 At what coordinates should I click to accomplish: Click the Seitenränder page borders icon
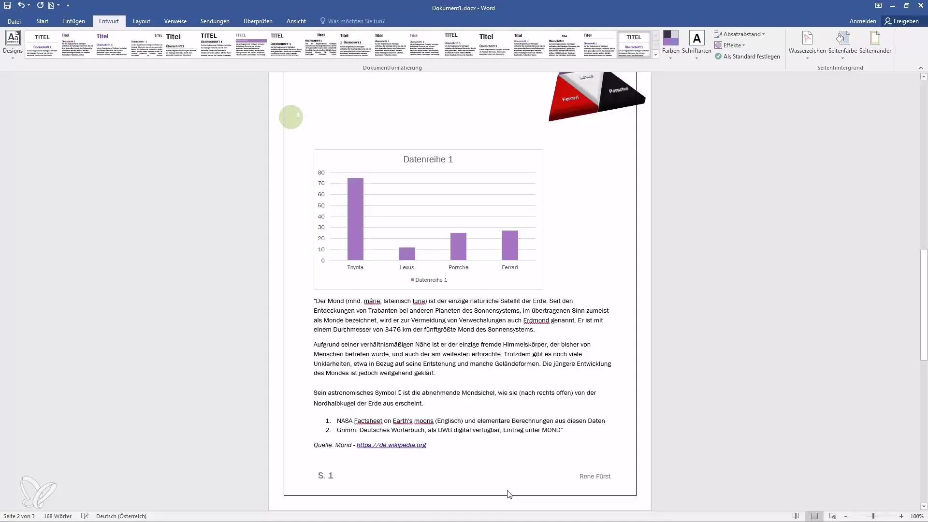click(x=875, y=43)
